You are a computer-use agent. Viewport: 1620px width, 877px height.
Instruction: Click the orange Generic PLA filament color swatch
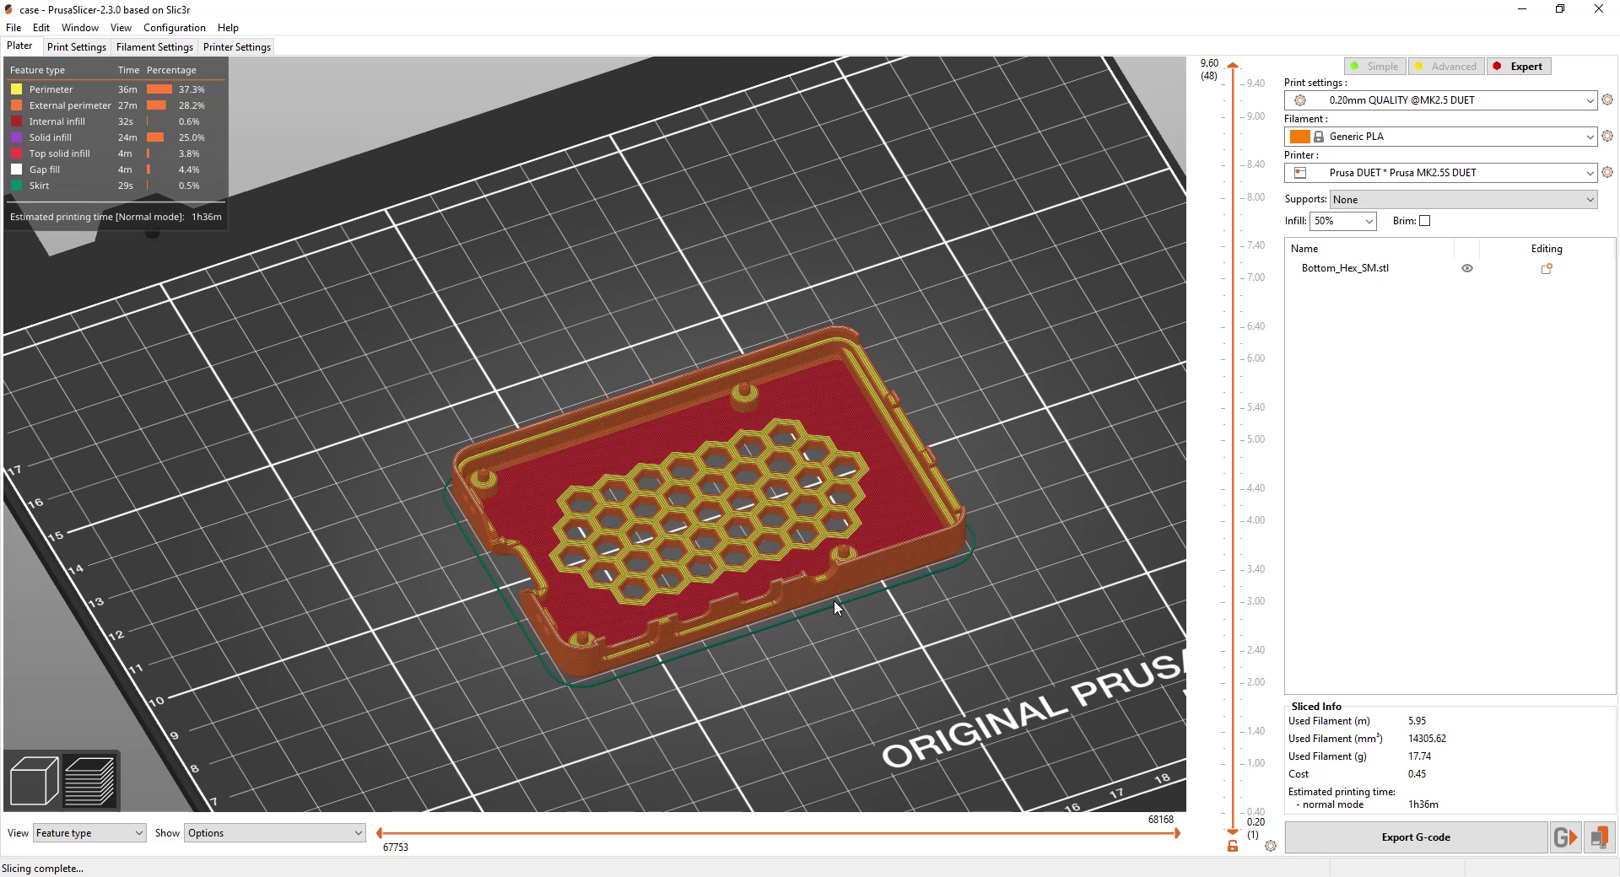(1299, 136)
